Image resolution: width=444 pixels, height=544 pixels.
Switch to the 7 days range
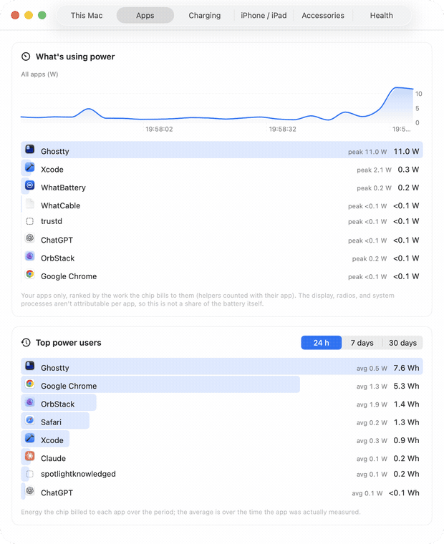pos(362,343)
